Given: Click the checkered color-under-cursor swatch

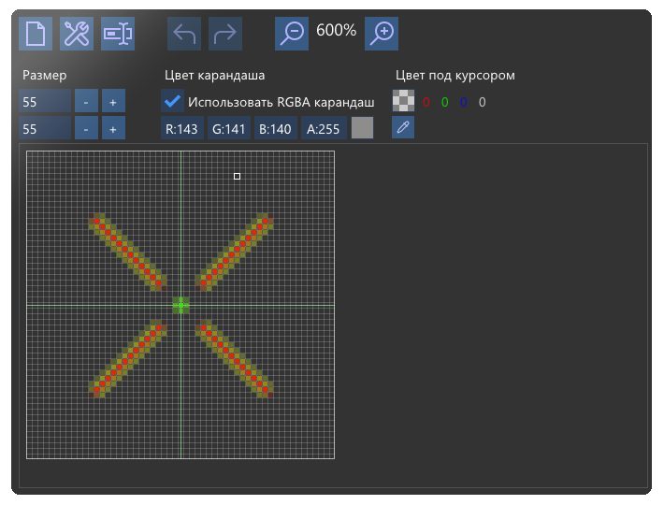Looking at the screenshot, I should coord(404,101).
